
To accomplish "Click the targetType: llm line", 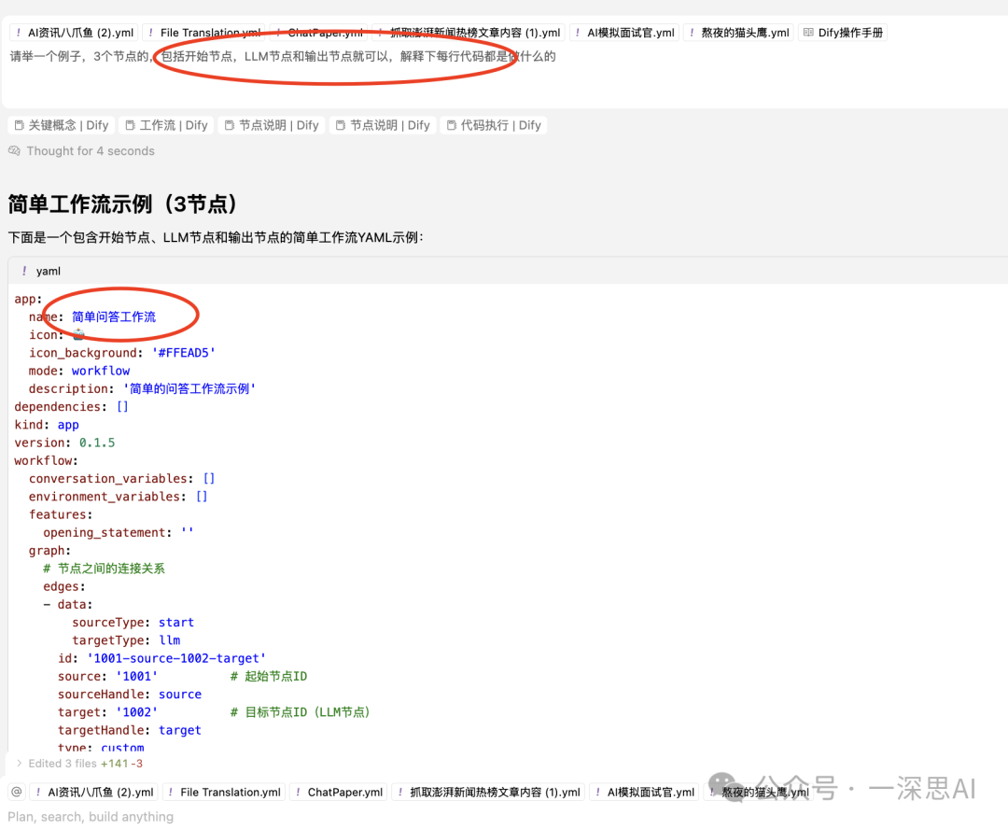I will (x=126, y=640).
